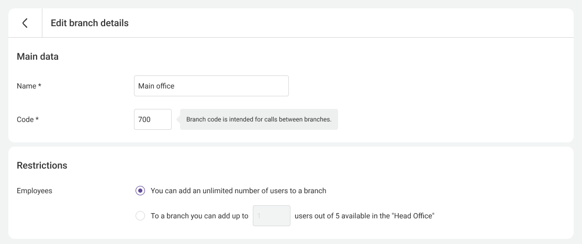
Task: Click the required asterisk beside Name
Action: (40, 86)
